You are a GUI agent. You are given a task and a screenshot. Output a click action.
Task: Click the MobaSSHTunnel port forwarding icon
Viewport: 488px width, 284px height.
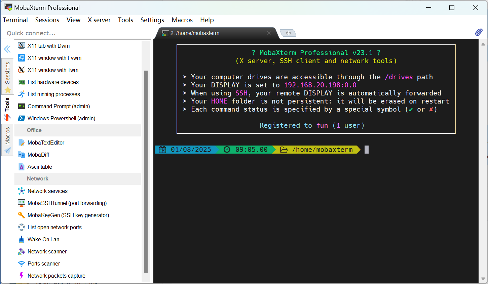pyautogui.click(x=22, y=203)
